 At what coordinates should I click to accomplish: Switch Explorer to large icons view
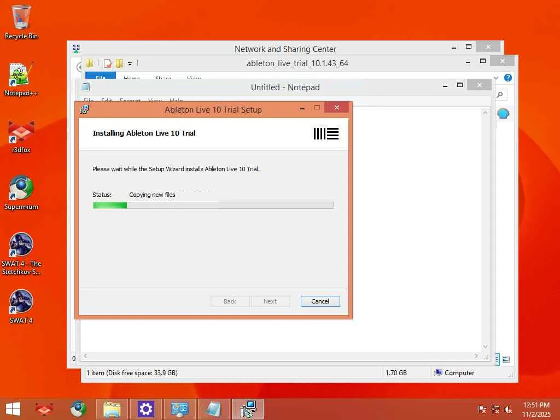tap(506, 359)
